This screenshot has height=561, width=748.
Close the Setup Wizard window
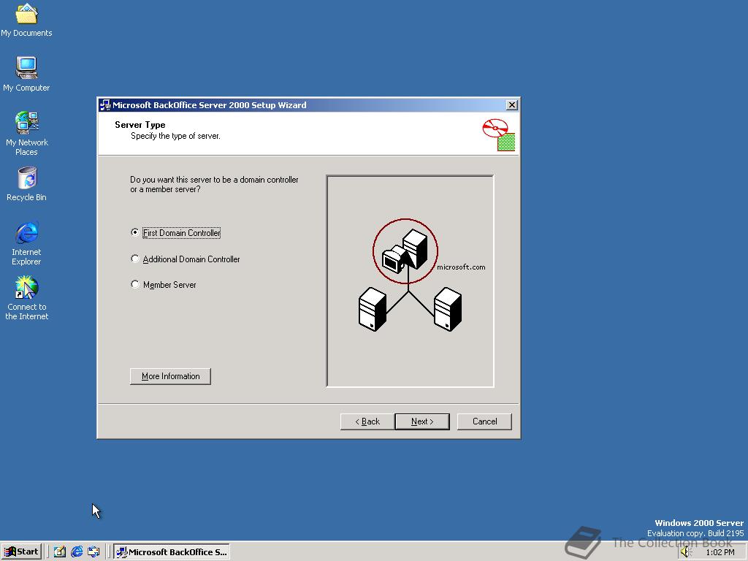pos(512,105)
